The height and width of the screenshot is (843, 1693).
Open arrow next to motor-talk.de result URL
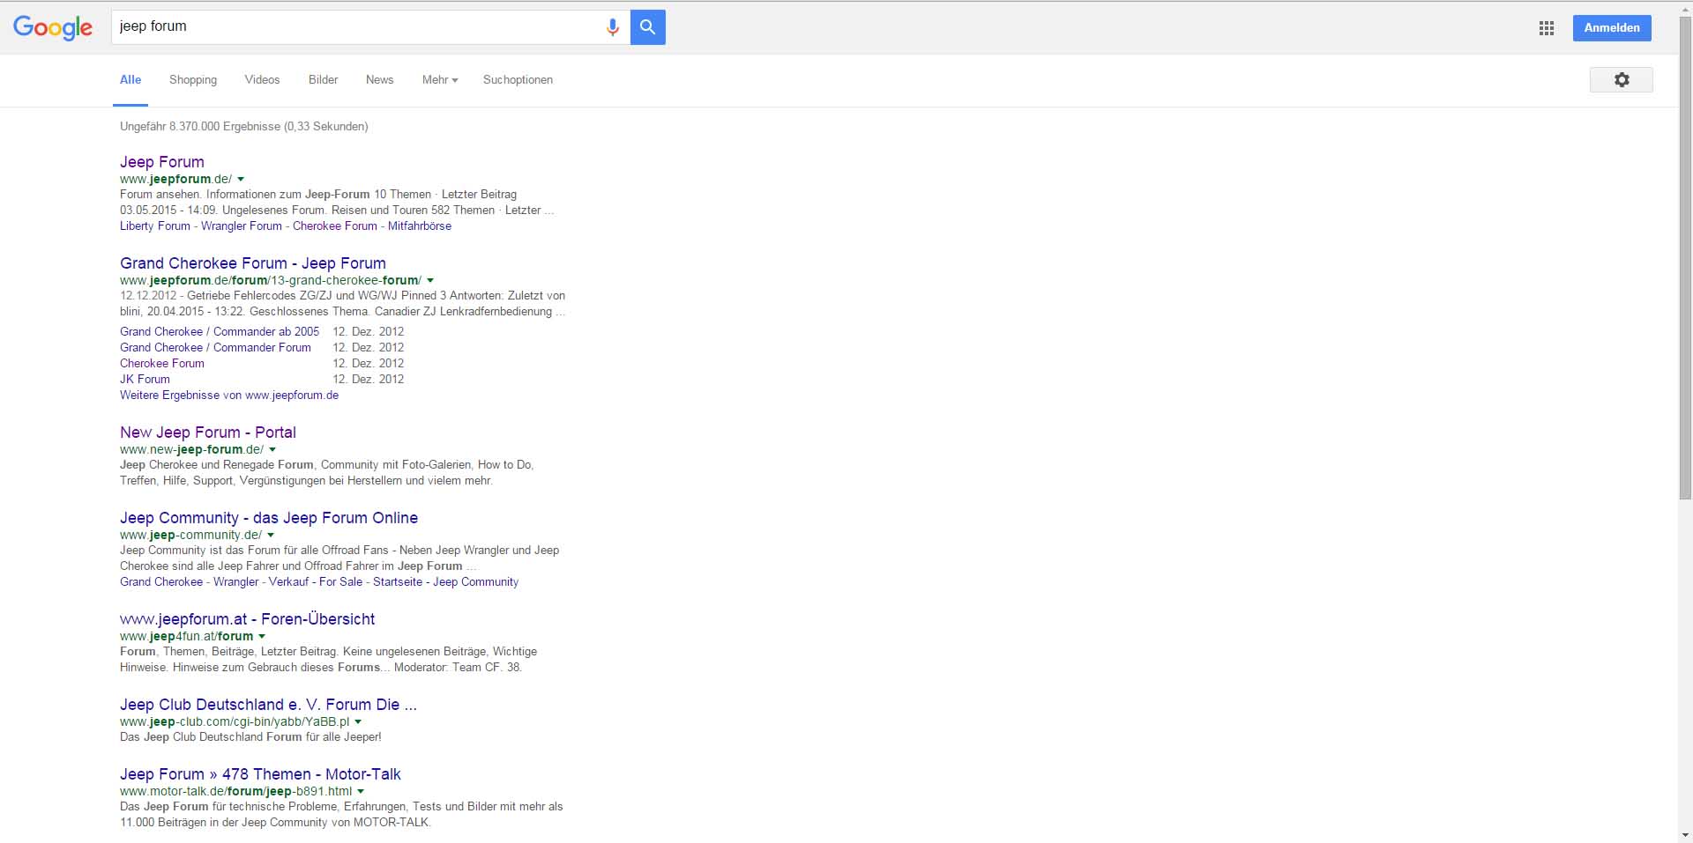361,792
